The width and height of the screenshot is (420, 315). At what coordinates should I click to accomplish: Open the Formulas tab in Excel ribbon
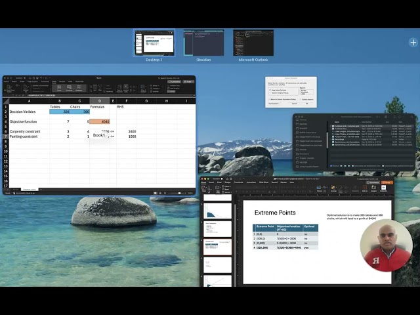45,81
